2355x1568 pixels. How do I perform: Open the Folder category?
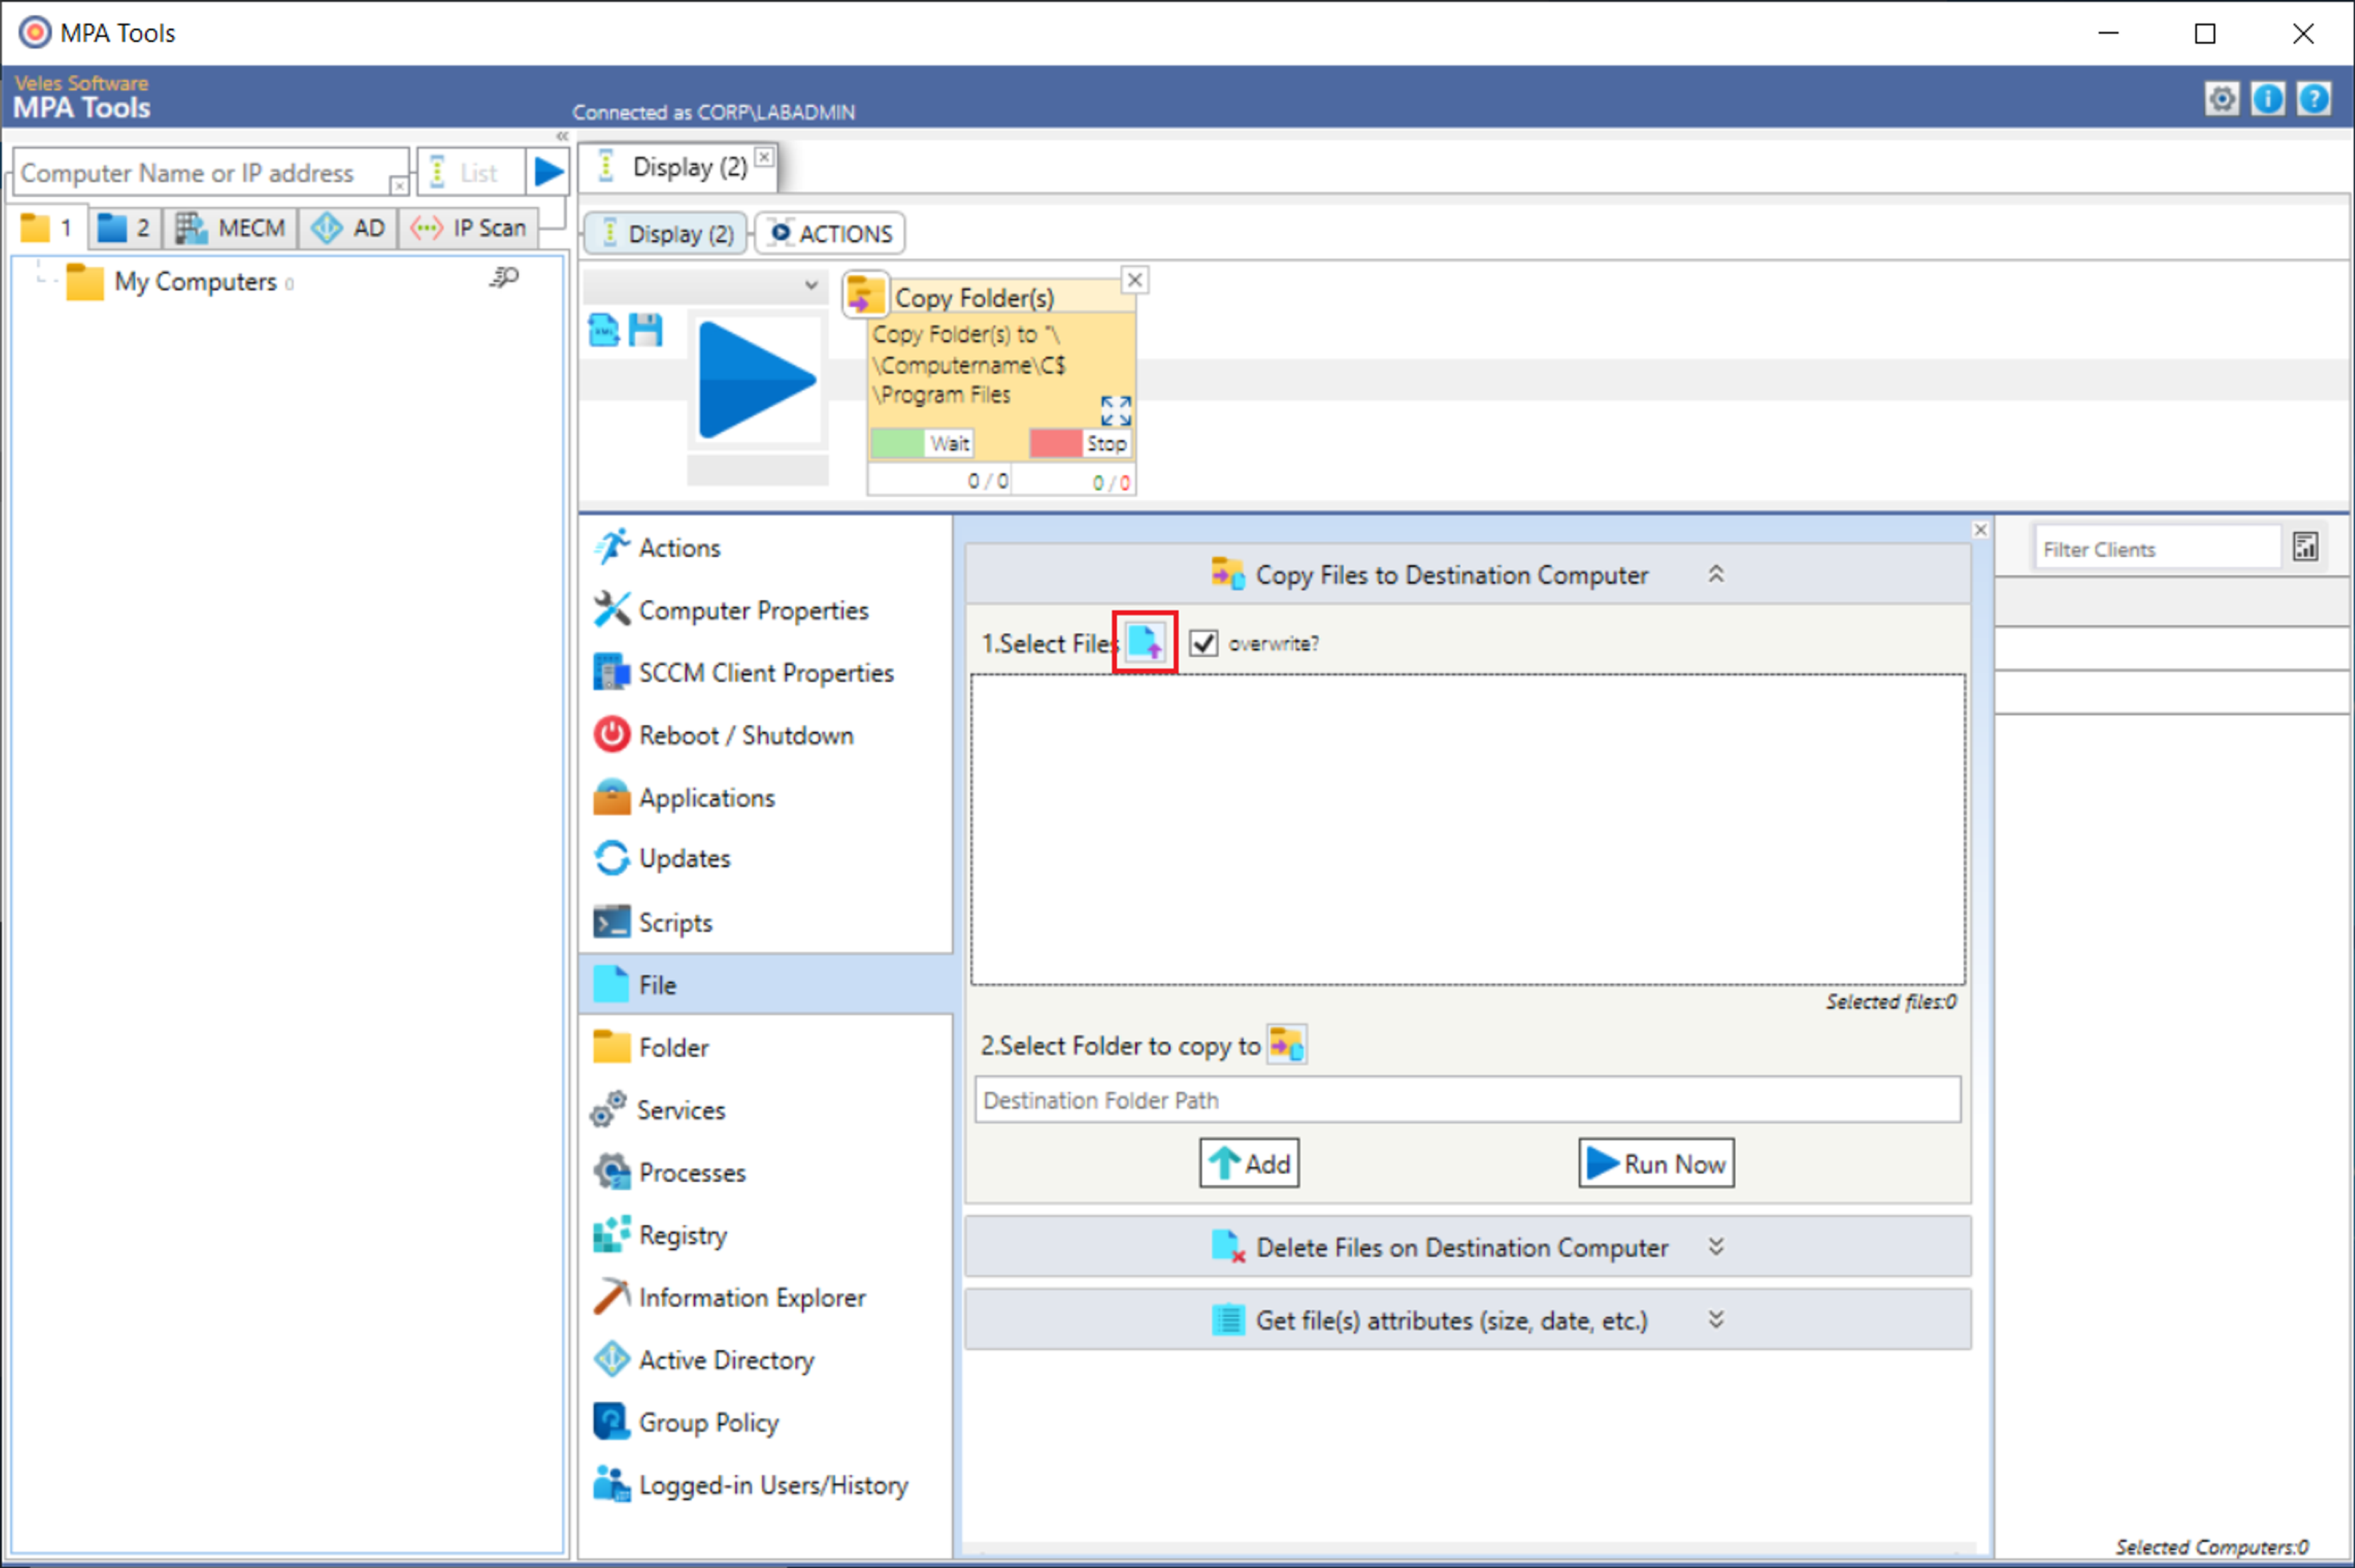(765, 1047)
